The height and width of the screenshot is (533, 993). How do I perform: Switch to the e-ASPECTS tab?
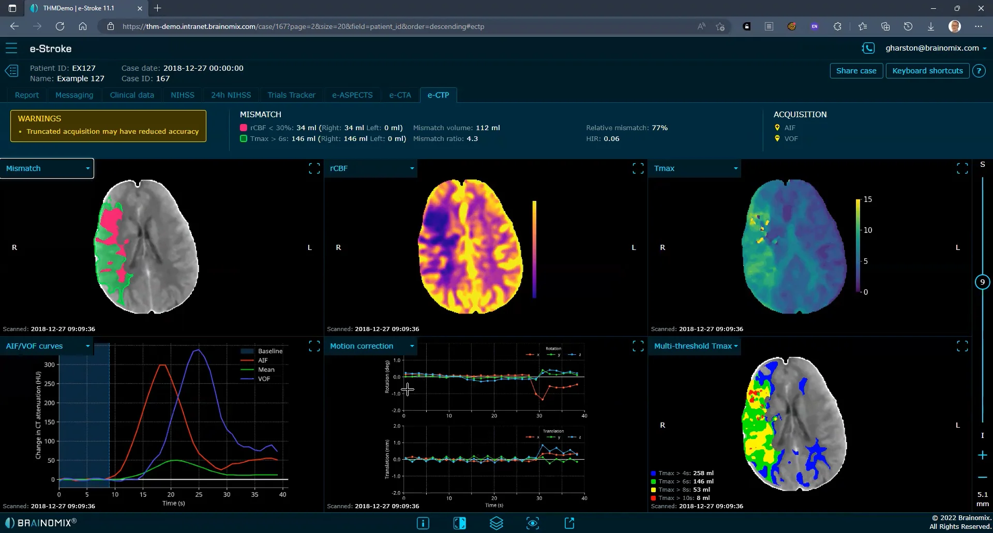coord(352,95)
